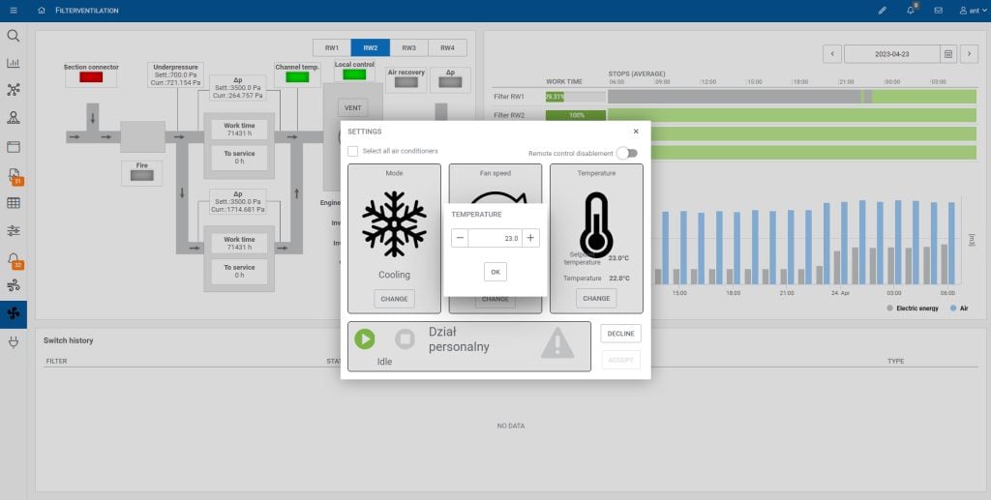Open the calendar icon next to the date
This screenshot has width=991, height=500.
(948, 54)
